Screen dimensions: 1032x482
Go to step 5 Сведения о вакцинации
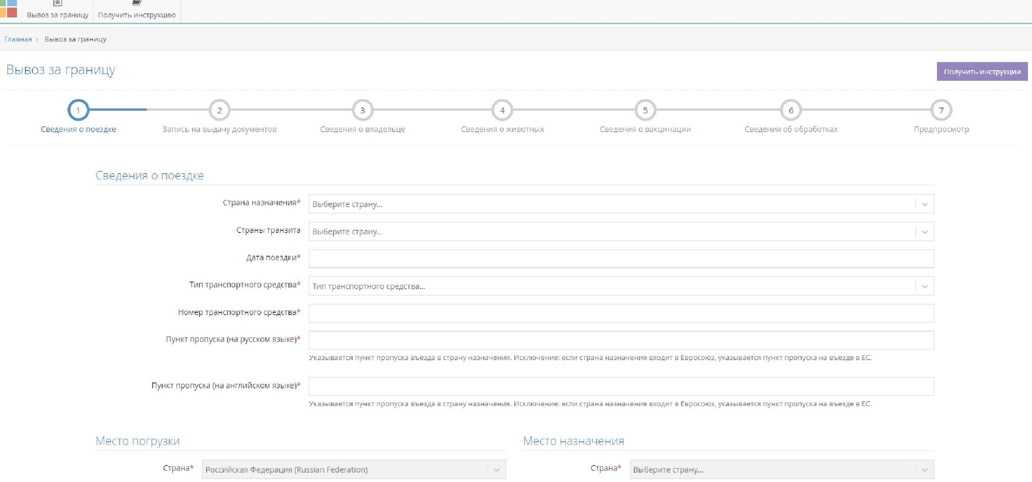pyautogui.click(x=645, y=110)
